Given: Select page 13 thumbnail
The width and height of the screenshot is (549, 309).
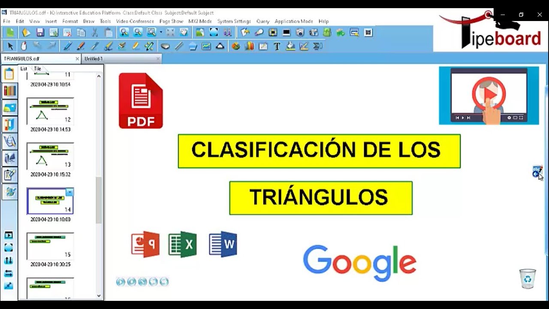Looking at the screenshot, I should pyautogui.click(x=50, y=156).
